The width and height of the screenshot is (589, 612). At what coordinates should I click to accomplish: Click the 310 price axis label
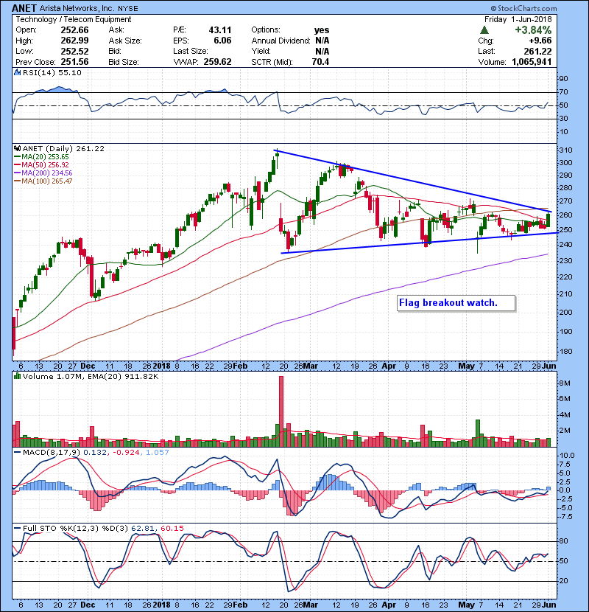point(565,150)
